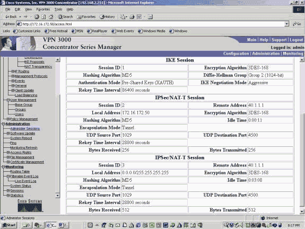This screenshot has width=305, height=229.
Task: Open Groups in the tree
Action: (x=20, y=109)
